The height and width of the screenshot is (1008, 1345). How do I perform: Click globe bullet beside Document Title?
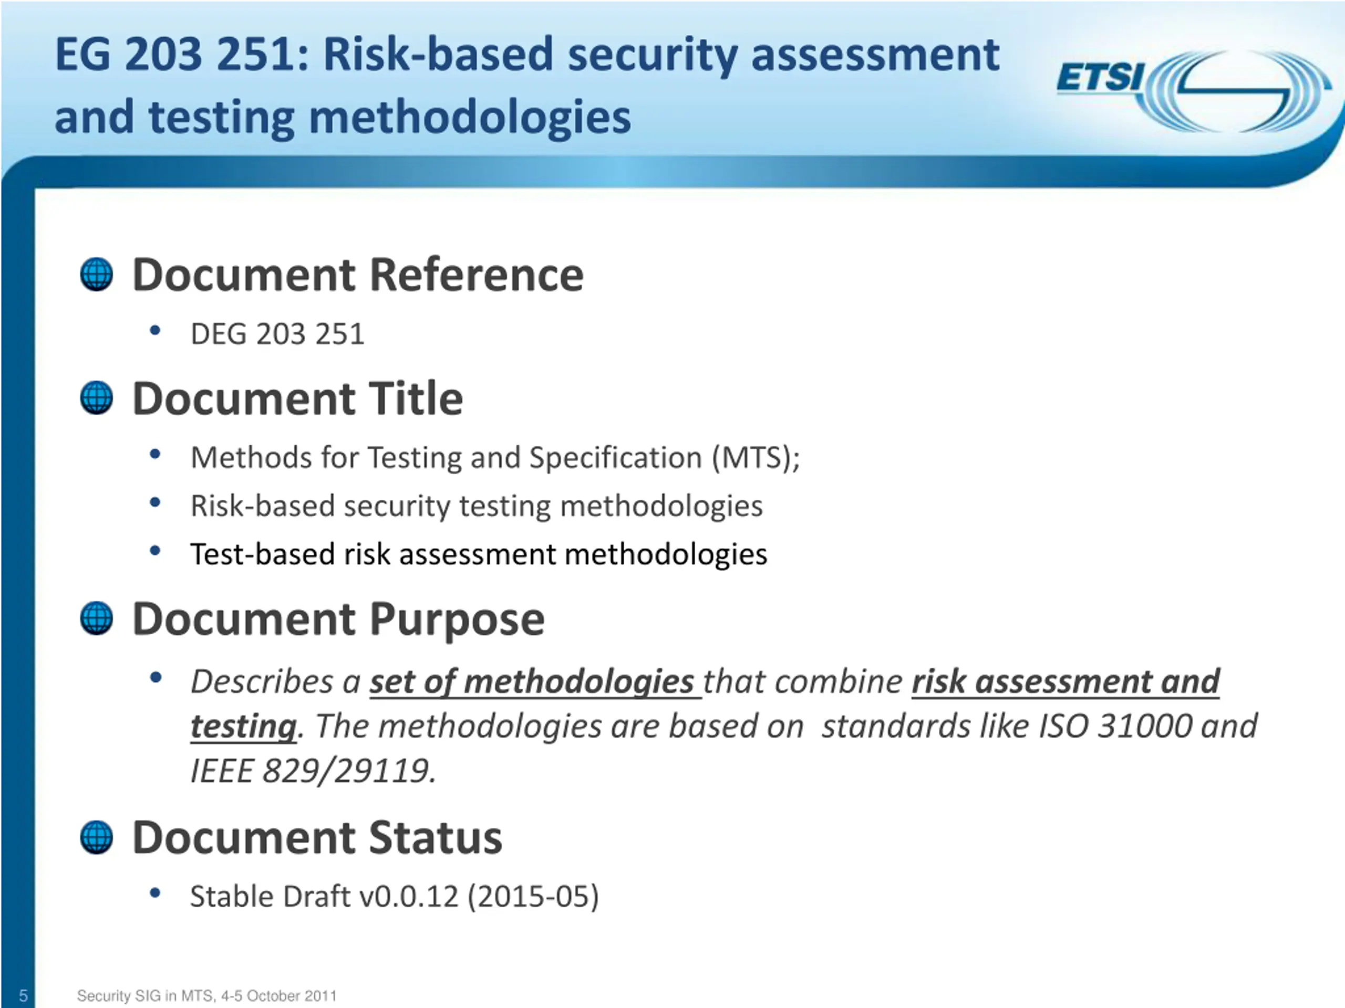[97, 398]
